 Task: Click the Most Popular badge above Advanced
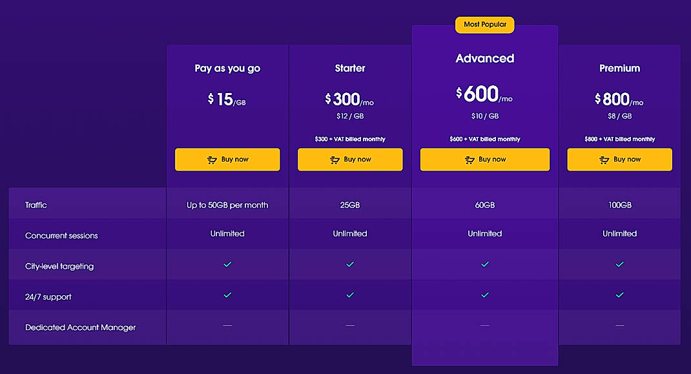(485, 25)
